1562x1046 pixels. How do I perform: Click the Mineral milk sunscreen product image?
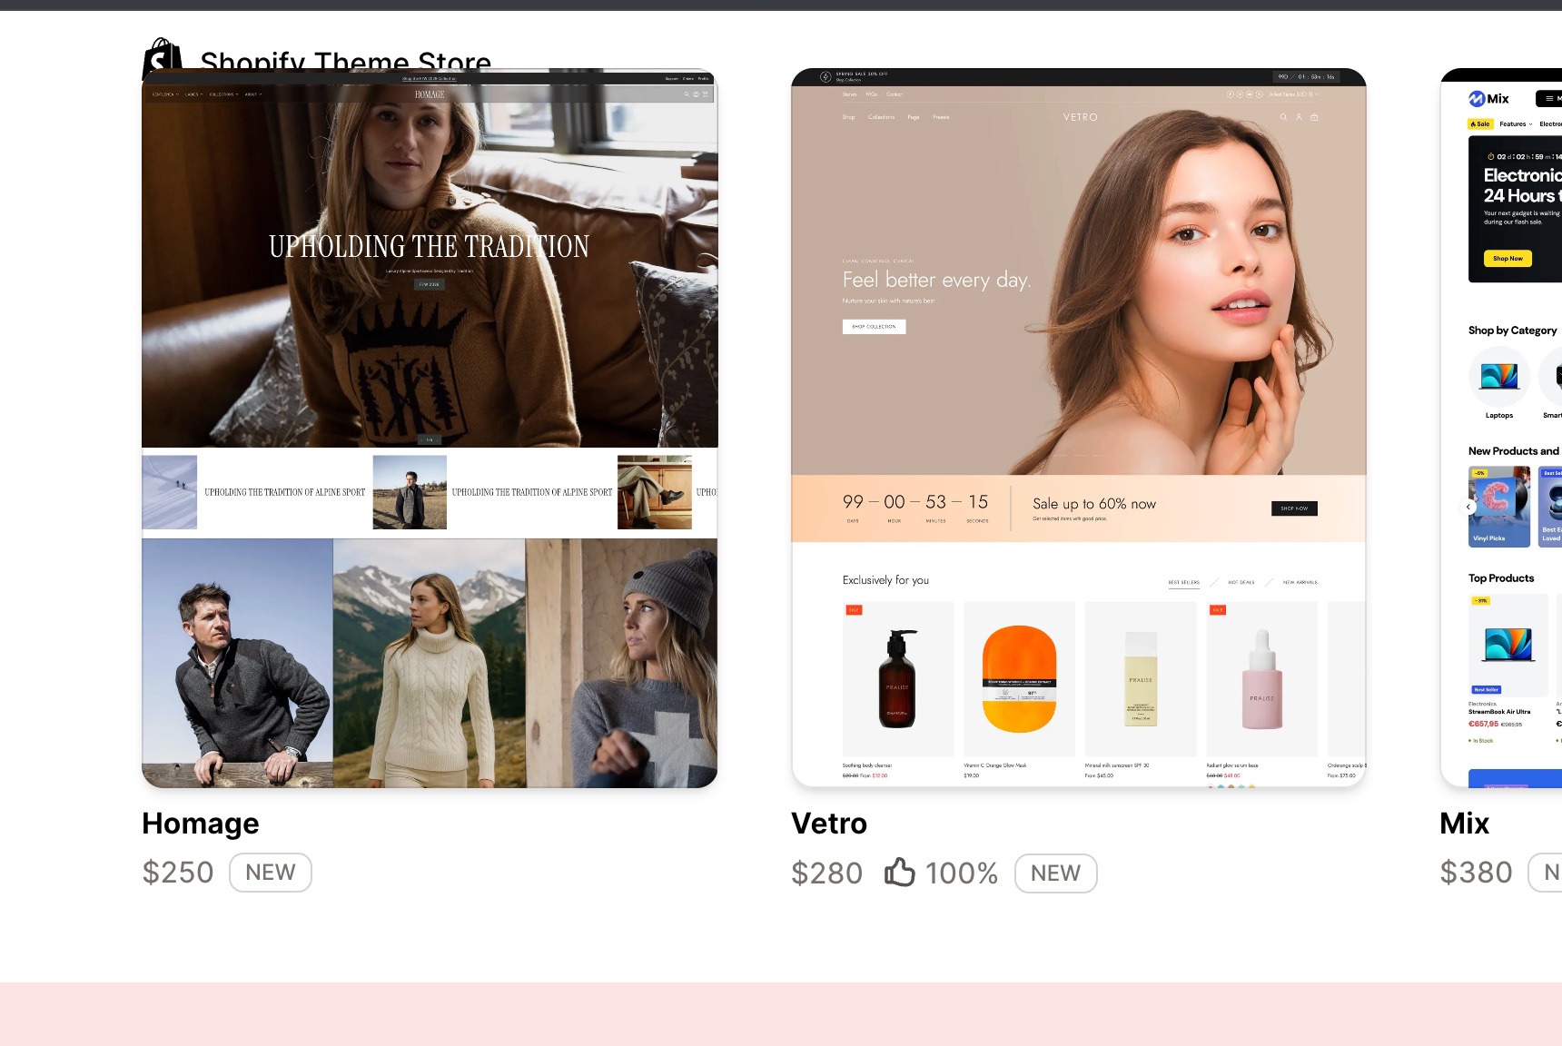click(1141, 678)
